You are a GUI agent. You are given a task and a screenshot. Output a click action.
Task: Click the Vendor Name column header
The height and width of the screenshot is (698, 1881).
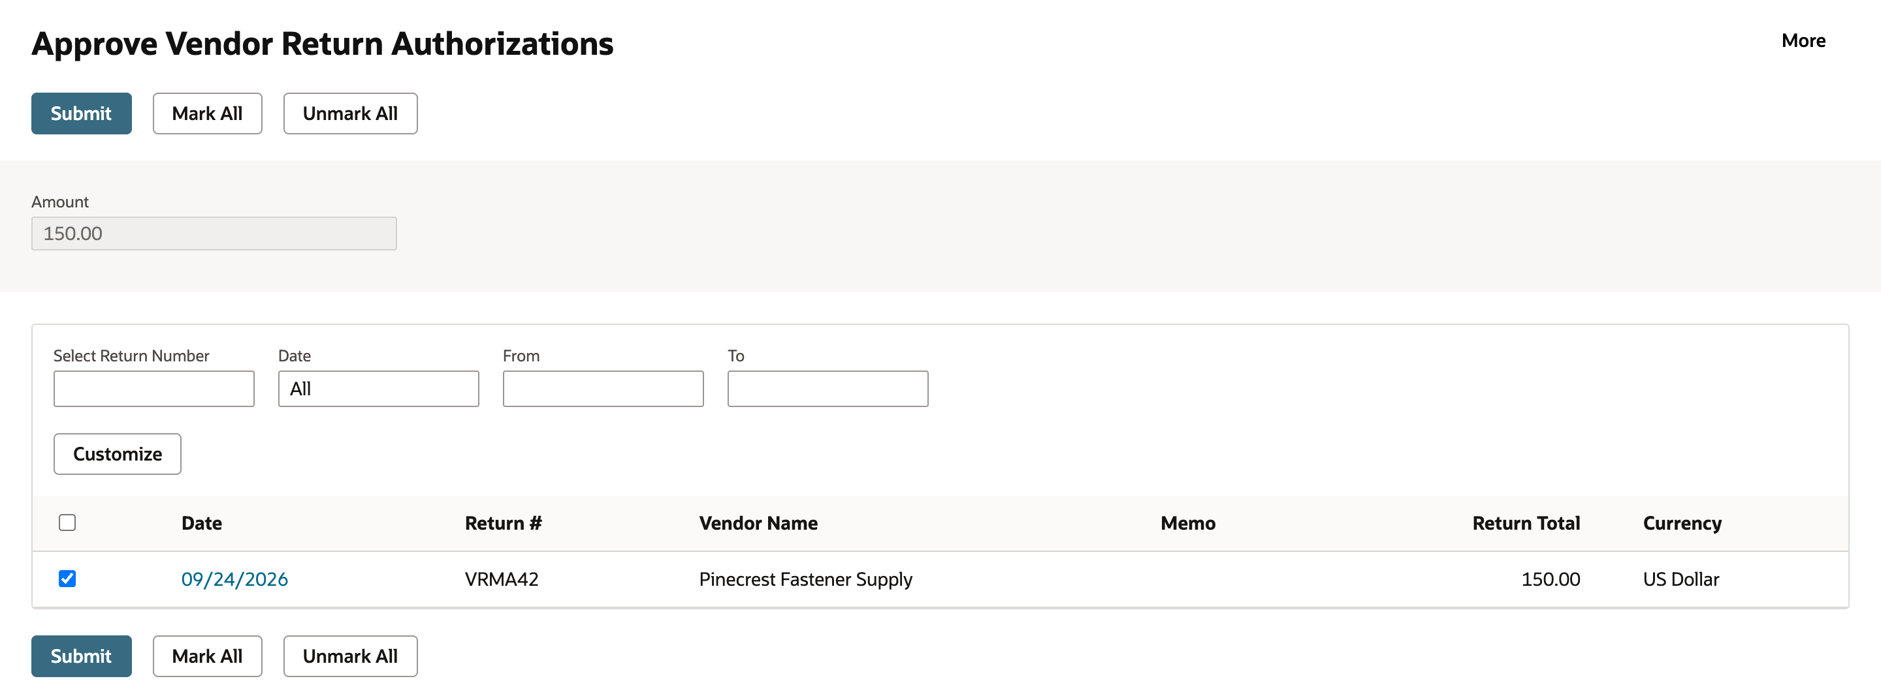[x=758, y=523]
